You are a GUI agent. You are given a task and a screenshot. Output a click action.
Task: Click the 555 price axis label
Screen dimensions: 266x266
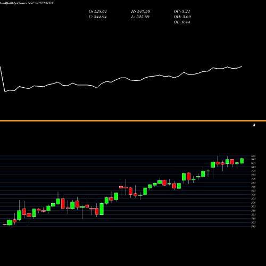click(253, 156)
